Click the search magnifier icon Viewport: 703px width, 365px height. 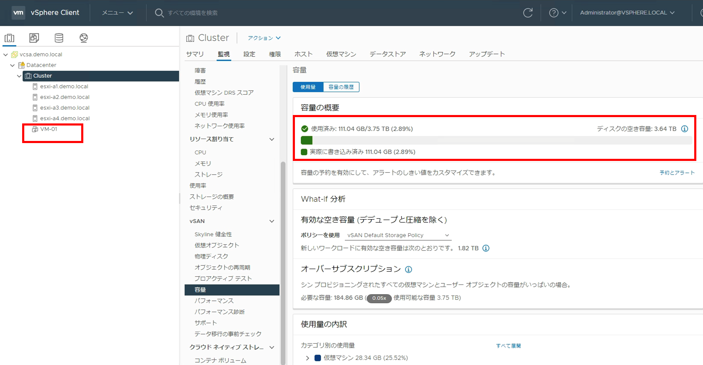159,13
